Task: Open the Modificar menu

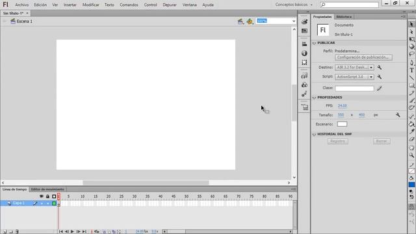Action: point(91,5)
